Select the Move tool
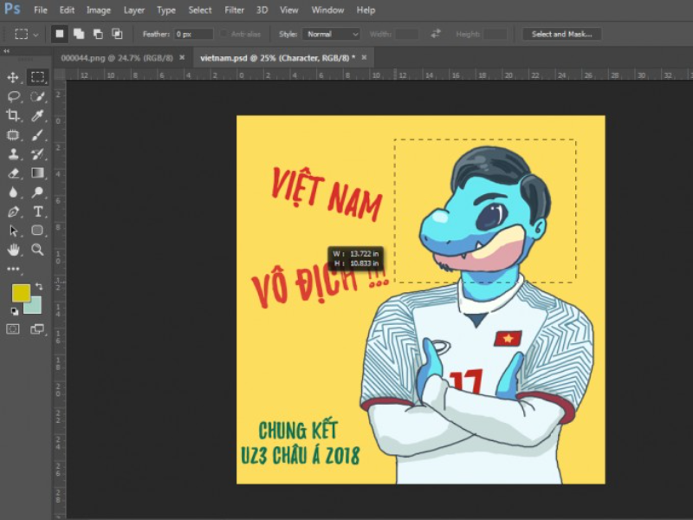The height and width of the screenshot is (520, 693). pyautogui.click(x=13, y=77)
